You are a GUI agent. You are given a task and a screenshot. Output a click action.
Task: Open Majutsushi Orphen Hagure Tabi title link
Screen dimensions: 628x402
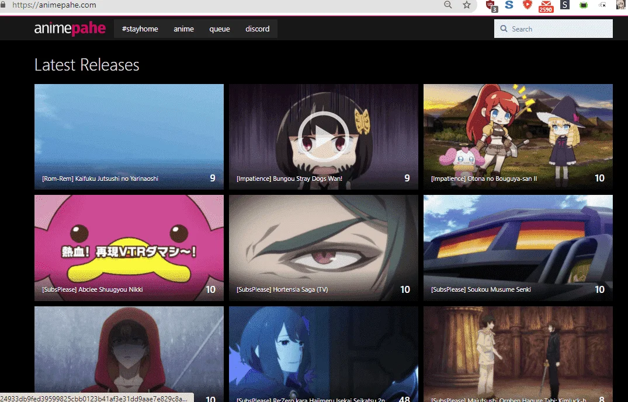pos(508,399)
